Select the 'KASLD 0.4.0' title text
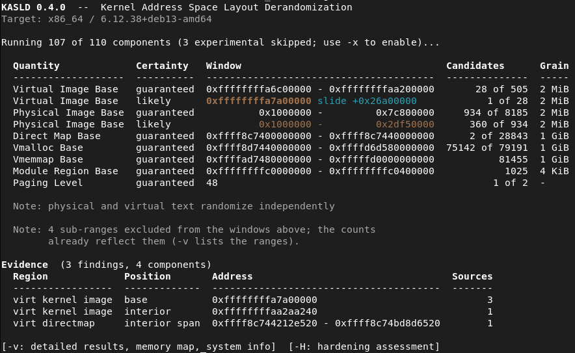Screen dimensions: 575x353 [x=33, y=7]
